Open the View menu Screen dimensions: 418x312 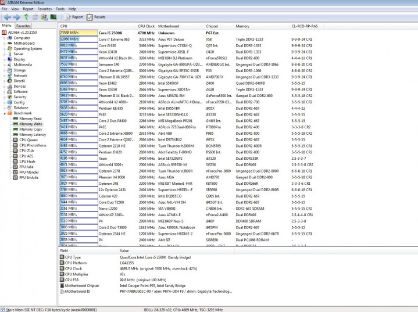(15, 9)
